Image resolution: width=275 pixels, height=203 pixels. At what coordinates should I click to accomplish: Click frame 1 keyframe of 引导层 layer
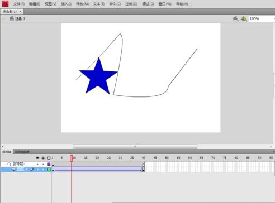[53, 165]
